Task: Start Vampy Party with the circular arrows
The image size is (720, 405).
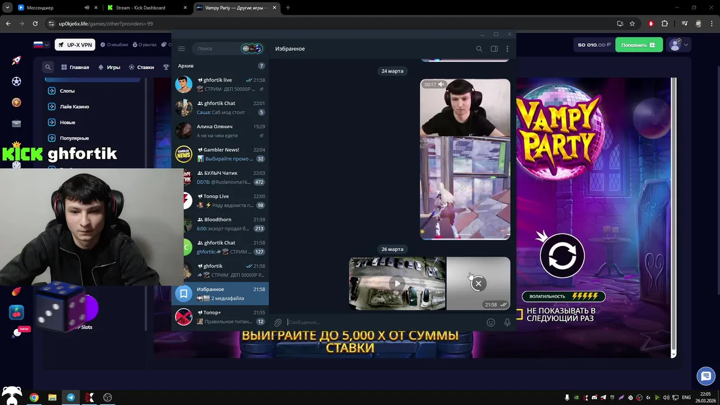Action: pos(562,256)
